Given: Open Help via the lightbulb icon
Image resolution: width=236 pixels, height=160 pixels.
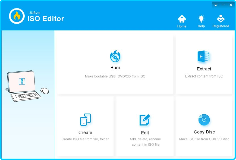Looking at the screenshot, I should pyautogui.click(x=201, y=19).
